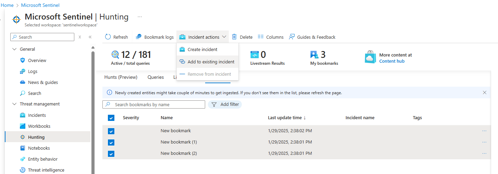
Task: Uncheck the 'New bookmark (1)' row
Action: (x=111, y=142)
